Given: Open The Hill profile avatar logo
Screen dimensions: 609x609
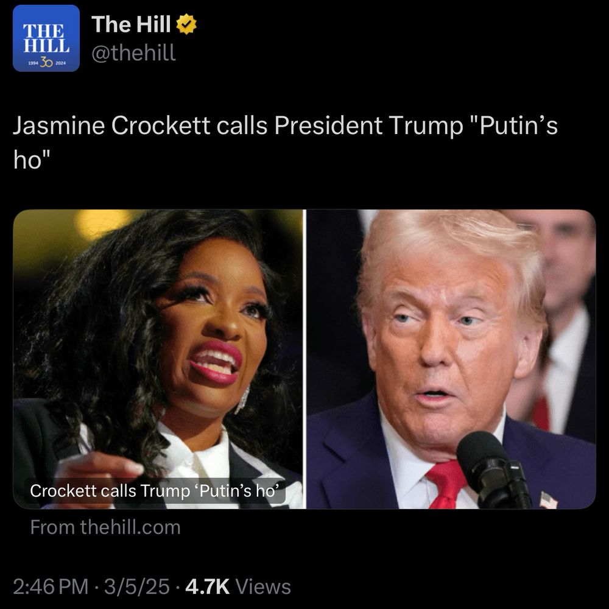Looking at the screenshot, I should pos(46,38).
